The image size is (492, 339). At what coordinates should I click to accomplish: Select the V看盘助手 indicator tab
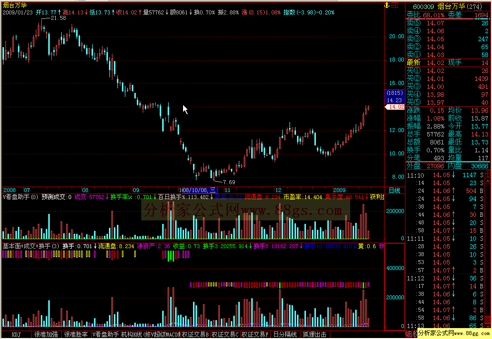pyautogui.click(x=106, y=335)
